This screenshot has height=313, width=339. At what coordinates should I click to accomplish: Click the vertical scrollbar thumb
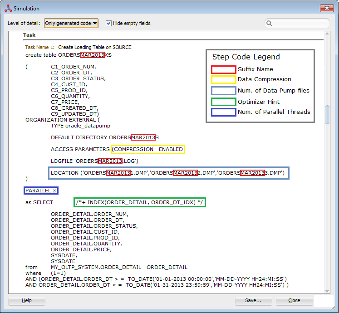click(x=327, y=114)
